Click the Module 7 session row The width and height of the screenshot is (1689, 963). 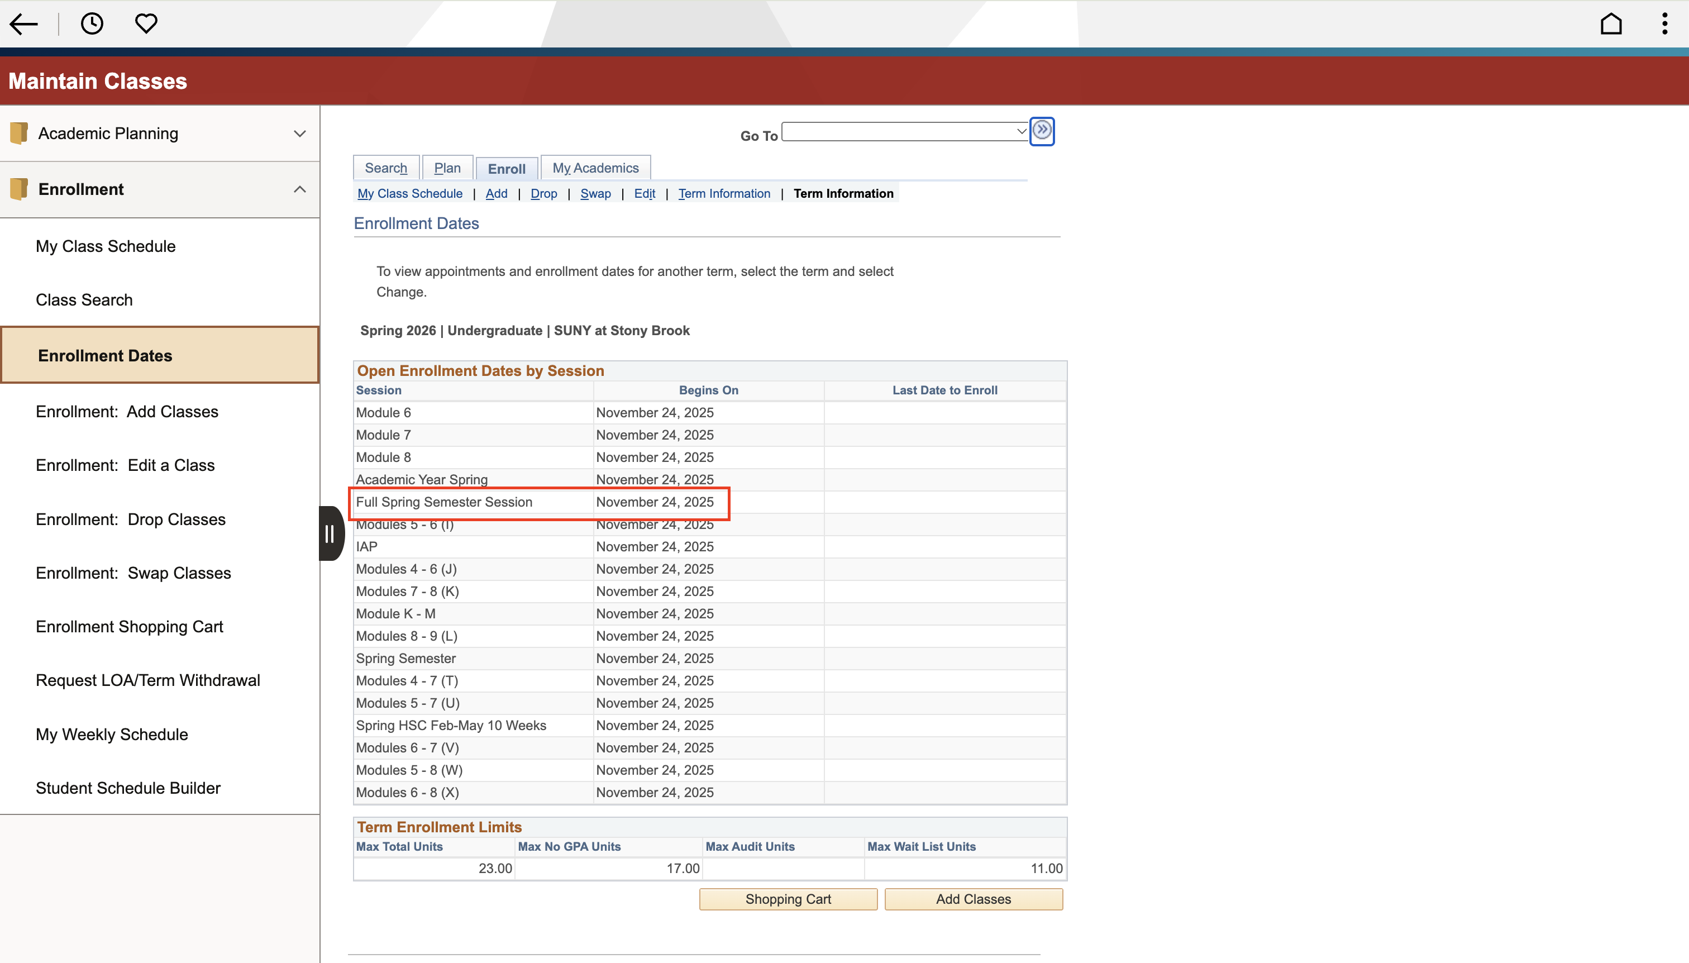coord(709,435)
